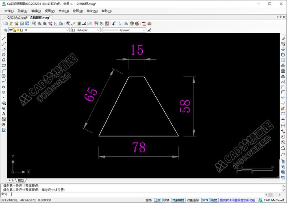Click the Undo arrow icon

tap(114, 24)
